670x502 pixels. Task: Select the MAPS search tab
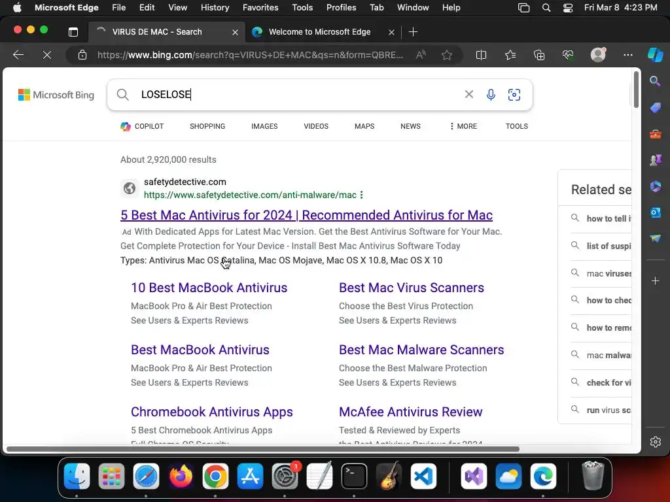[x=364, y=126]
